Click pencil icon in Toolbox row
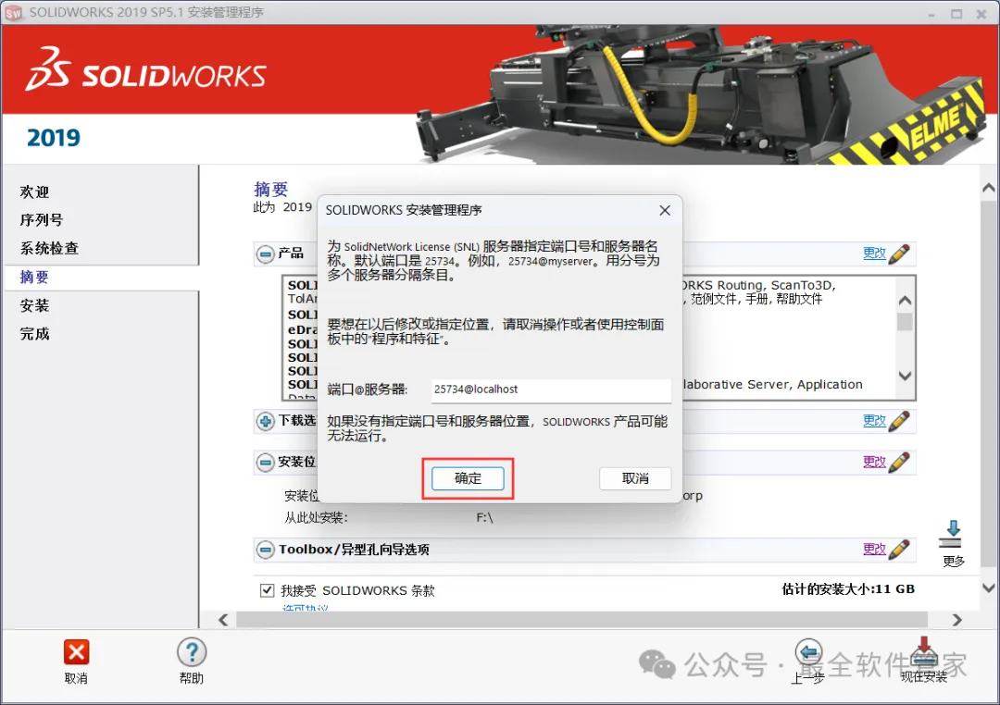Viewport: 1000px width, 705px height. pyautogui.click(x=898, y=549)
